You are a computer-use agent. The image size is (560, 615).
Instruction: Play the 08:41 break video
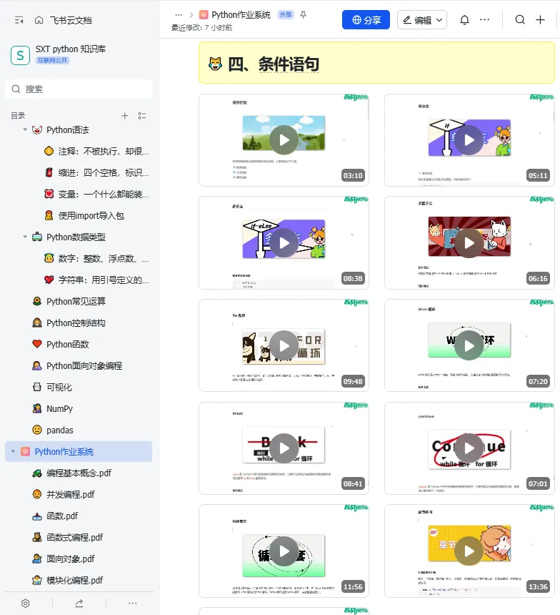[284, 448]
